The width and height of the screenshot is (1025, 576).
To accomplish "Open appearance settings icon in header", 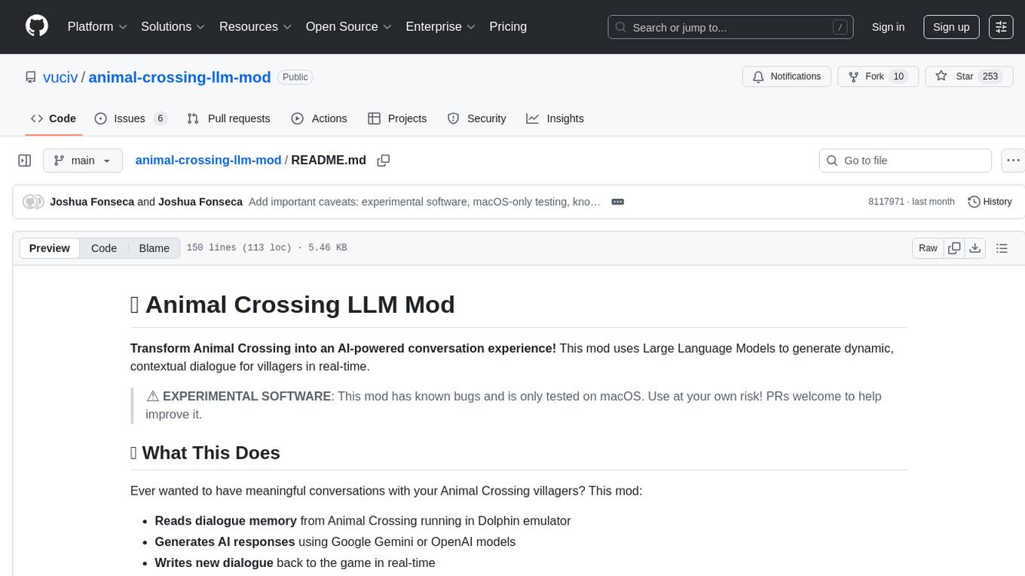I will (1001, 27).
